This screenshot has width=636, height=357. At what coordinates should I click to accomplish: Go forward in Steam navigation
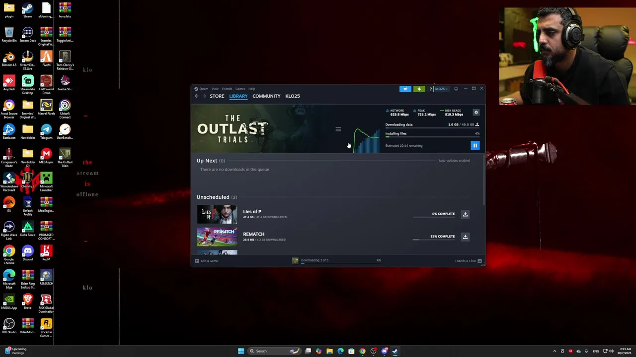[x=204, y=96]
